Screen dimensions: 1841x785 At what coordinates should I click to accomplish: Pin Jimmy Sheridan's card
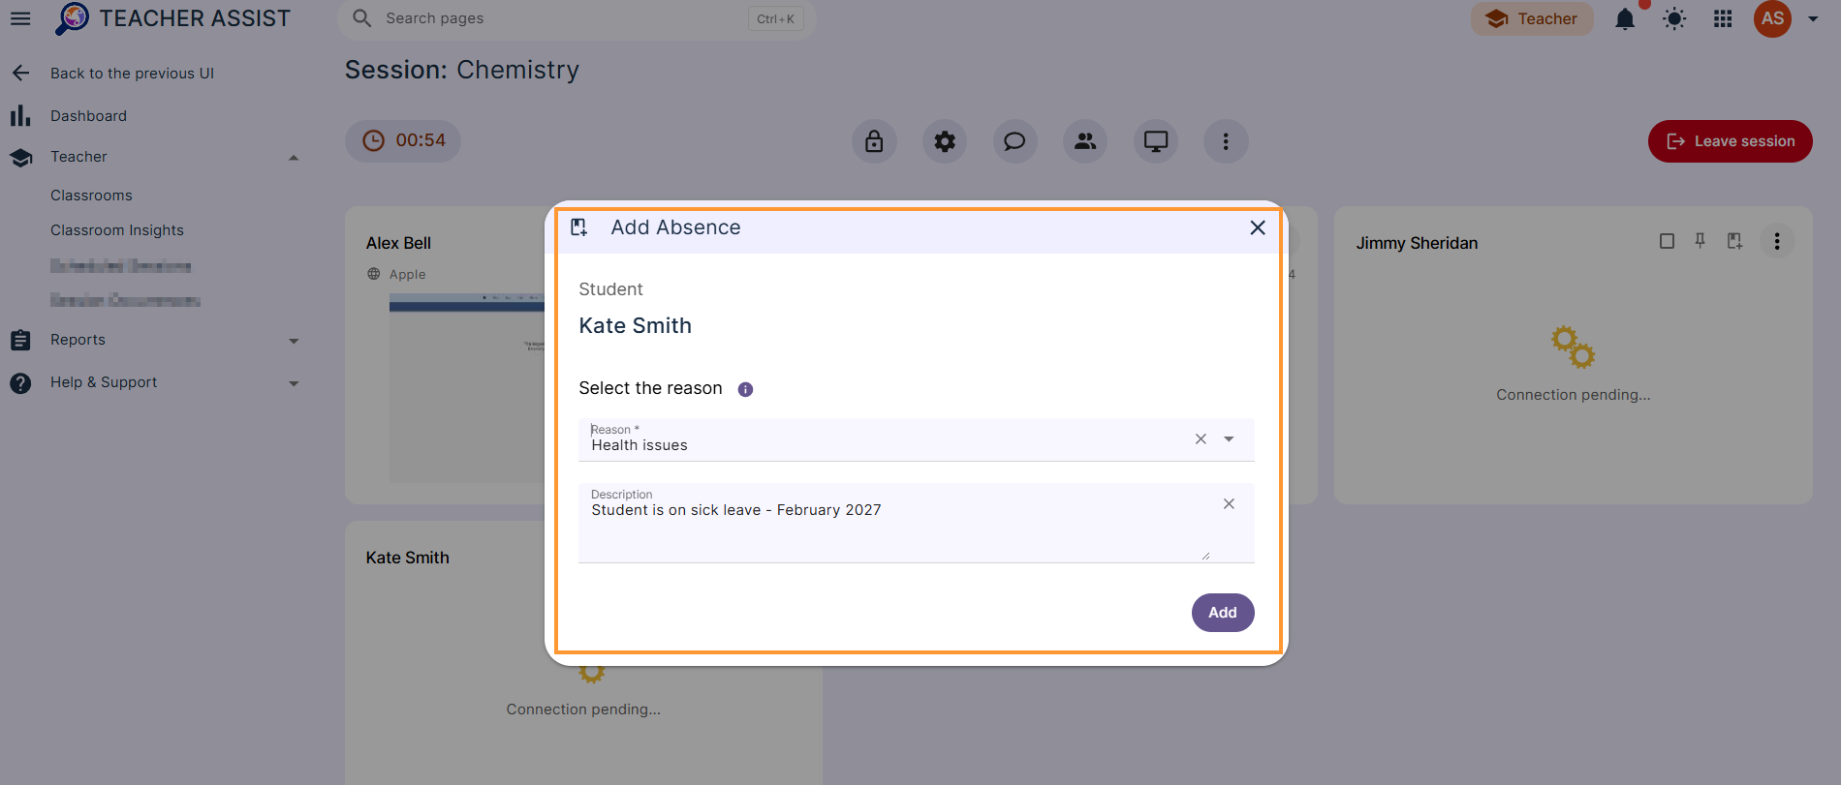1700,241
